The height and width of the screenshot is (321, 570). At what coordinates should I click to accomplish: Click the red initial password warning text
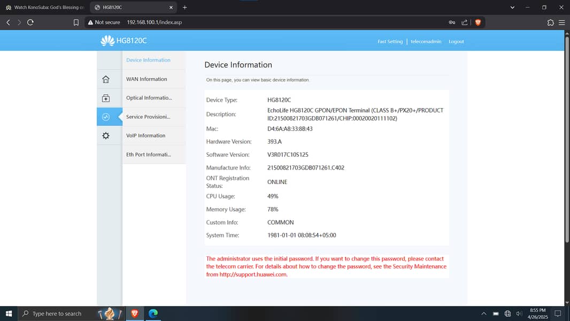coord(326,266)
